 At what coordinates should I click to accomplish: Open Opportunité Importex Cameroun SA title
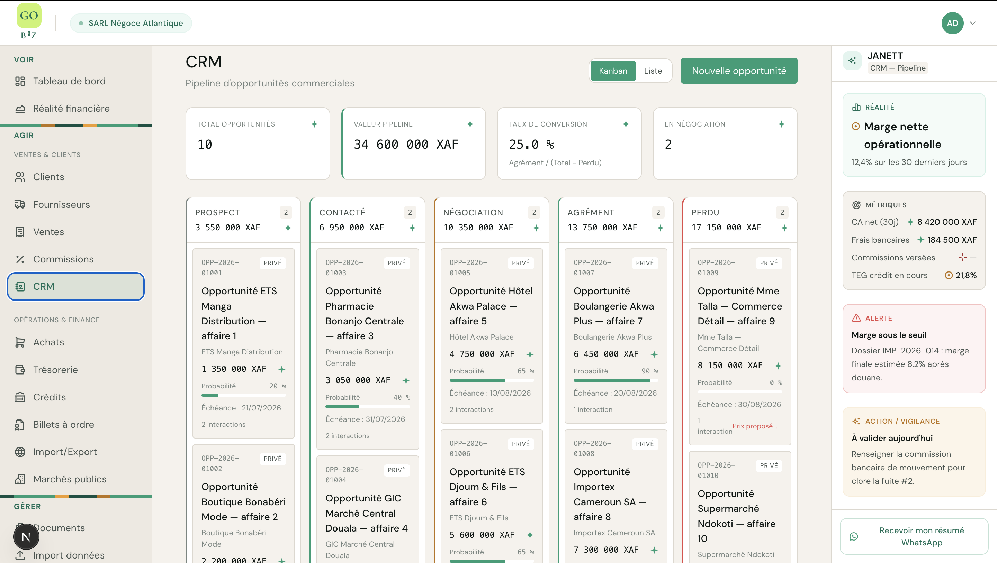pyautogui.click(x=610, y=495)
